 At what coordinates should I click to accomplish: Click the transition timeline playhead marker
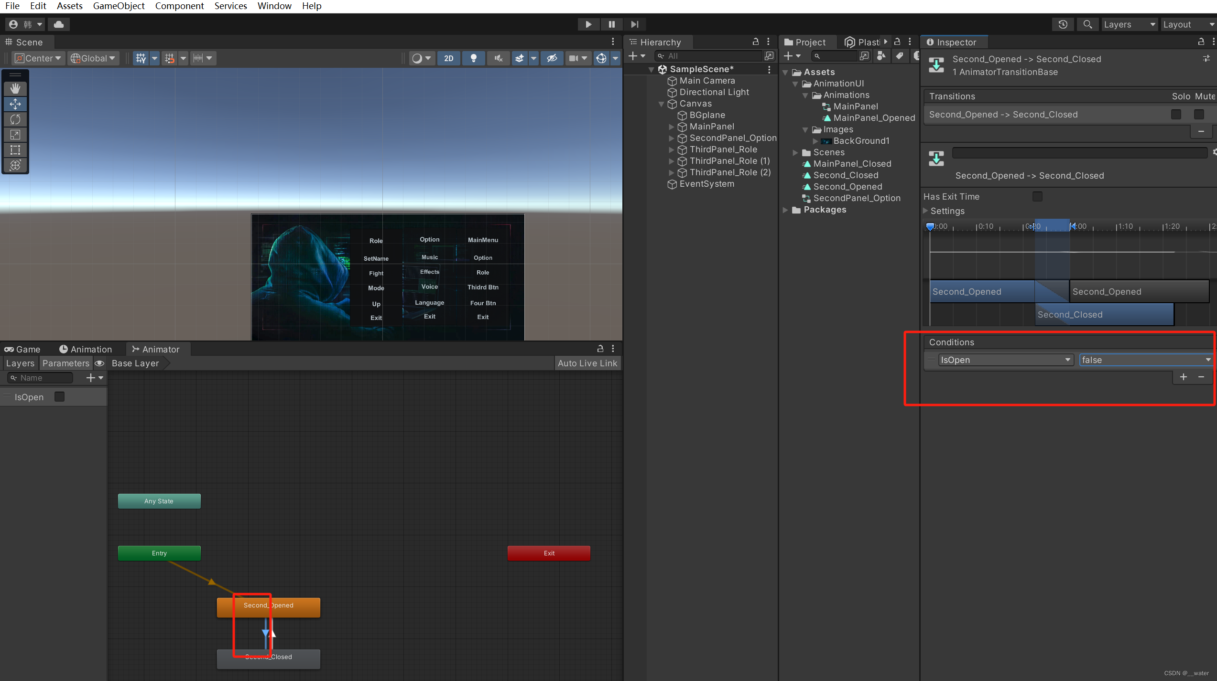tap(930, 226)
